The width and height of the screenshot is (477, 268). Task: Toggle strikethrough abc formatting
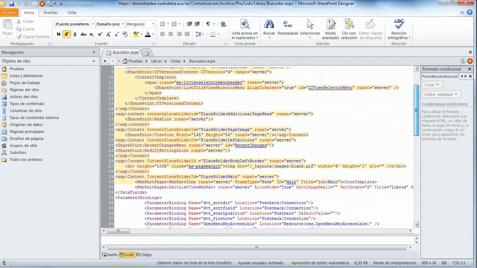pos(83,34)
